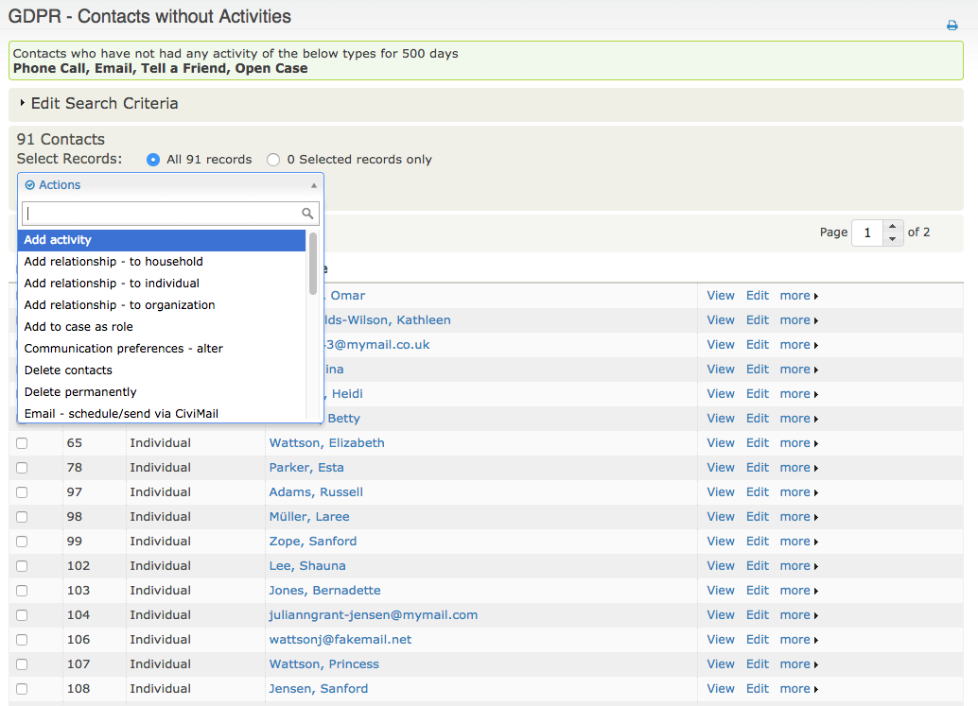Open more menu for Wattson, Elizabeth
978x706 pixels.
tap(798, 443)
